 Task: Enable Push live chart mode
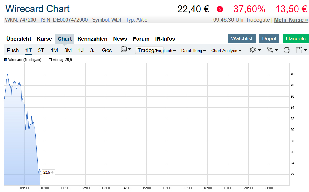[13, 50]
